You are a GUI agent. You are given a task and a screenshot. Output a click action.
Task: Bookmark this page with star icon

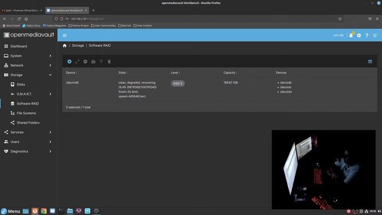coord(340,19)
